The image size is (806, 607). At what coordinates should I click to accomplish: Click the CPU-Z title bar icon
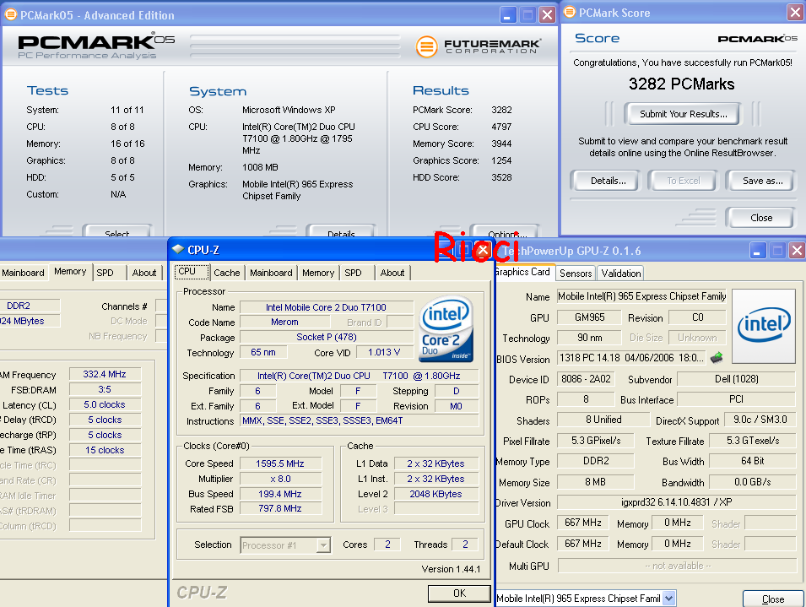(x=178, y=250)
